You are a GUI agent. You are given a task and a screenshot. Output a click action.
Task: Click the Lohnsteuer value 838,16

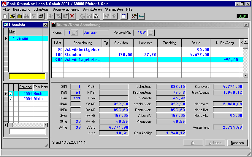point(171,87)
